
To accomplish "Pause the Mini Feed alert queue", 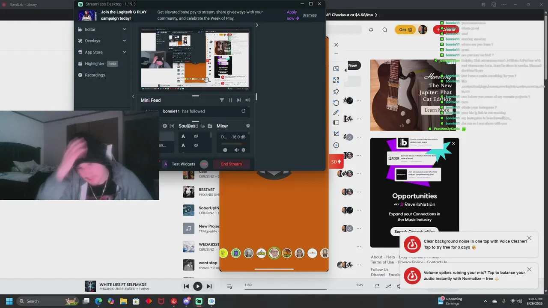I will click(x=230, y=100).
